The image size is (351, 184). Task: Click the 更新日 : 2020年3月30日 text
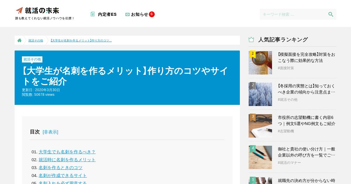pyautogui.click(x=41, y=90)
